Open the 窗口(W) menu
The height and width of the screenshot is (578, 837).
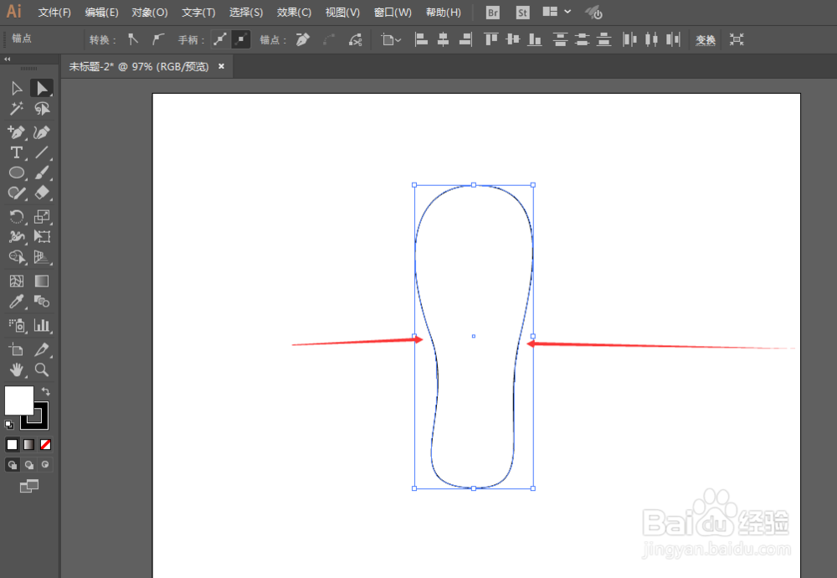pos(393,13)
